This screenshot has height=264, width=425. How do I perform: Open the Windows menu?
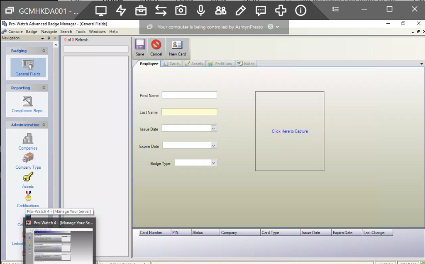[x=97, y=31]
